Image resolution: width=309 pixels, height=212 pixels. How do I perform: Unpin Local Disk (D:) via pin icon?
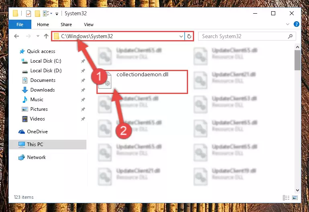[83, 71]
